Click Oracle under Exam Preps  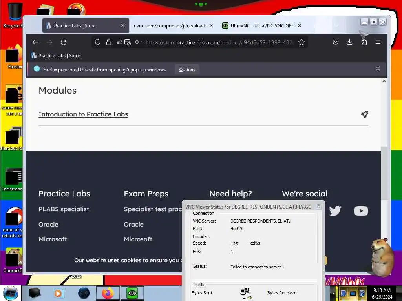pyautogui.click(x=133, y=224)
